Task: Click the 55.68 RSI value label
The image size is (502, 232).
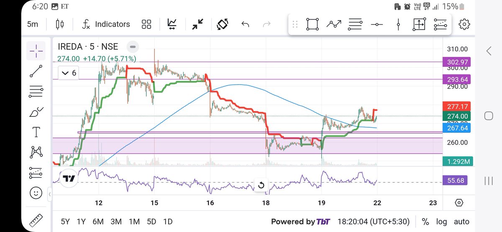Action: [454, 181]
